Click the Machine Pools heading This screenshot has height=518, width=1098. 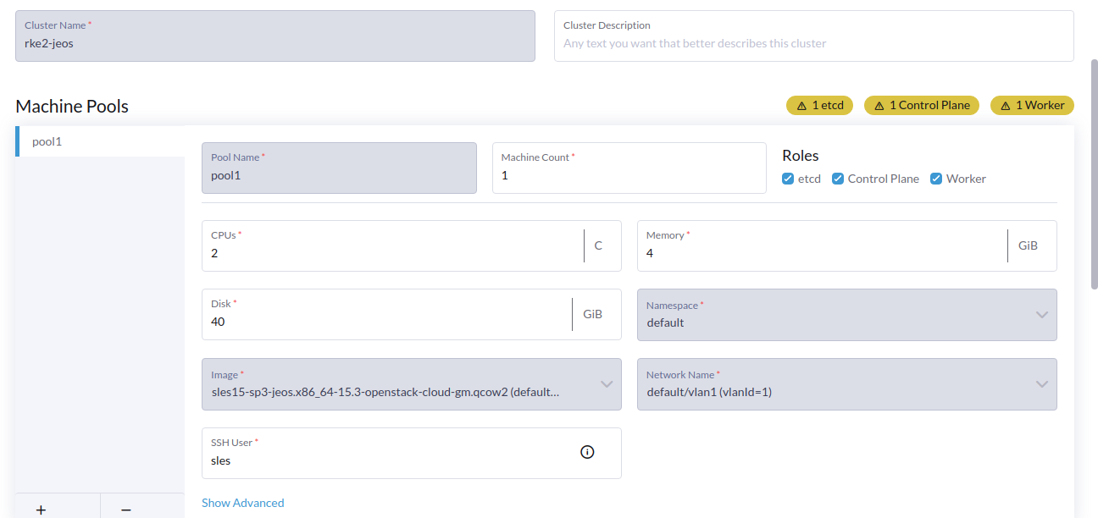tap(71, 106)
